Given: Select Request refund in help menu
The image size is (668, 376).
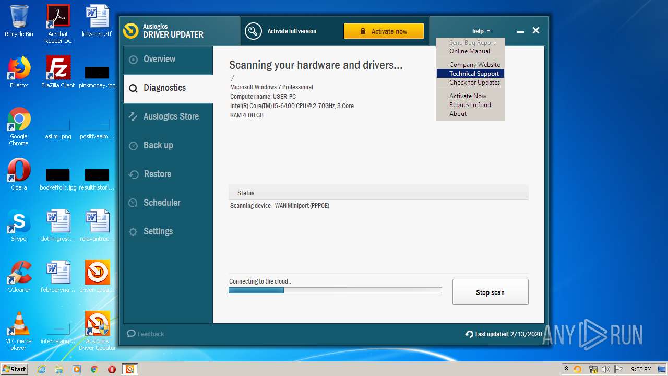Looking at the screenshot, I should click(x=470, y=105).
